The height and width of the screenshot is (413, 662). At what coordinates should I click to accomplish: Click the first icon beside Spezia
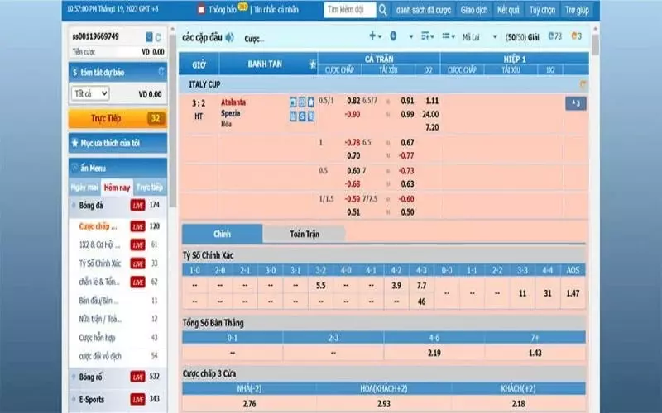click(294, 116)
